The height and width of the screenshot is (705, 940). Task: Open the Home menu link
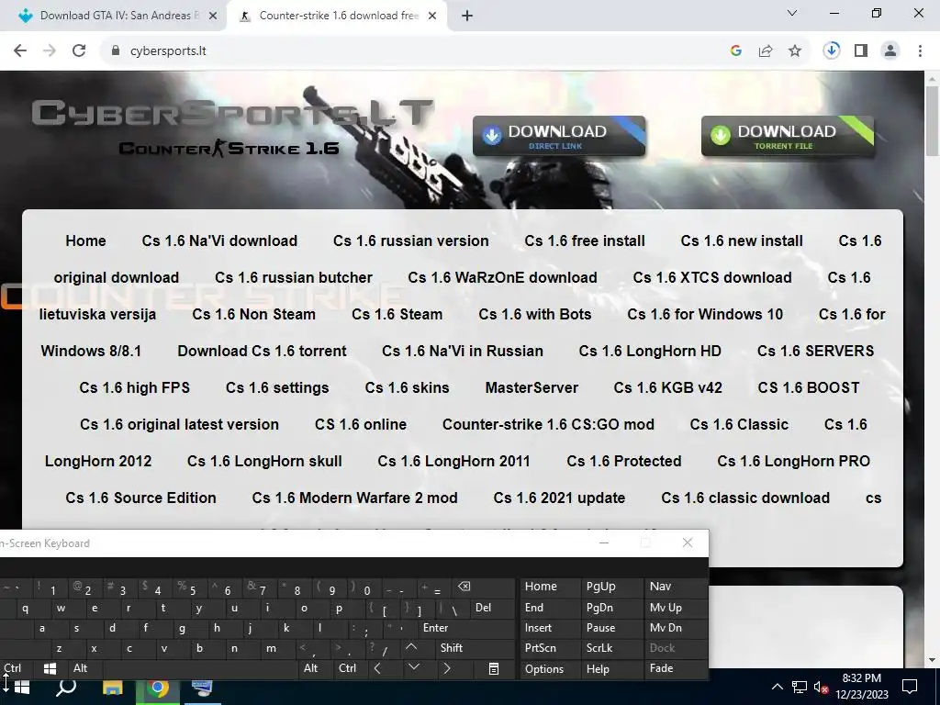tap(85, 241)
